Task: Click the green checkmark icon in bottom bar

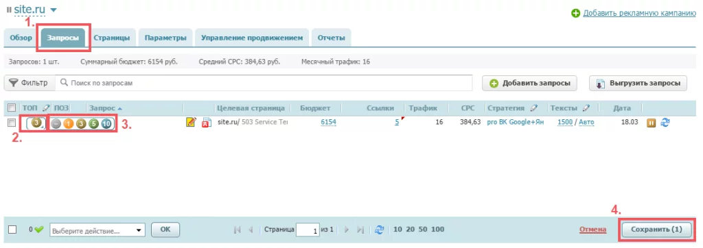Action: pos(39,230)
